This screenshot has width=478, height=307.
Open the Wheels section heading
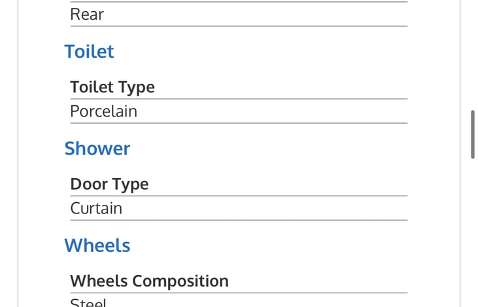(x=97, y=245)
